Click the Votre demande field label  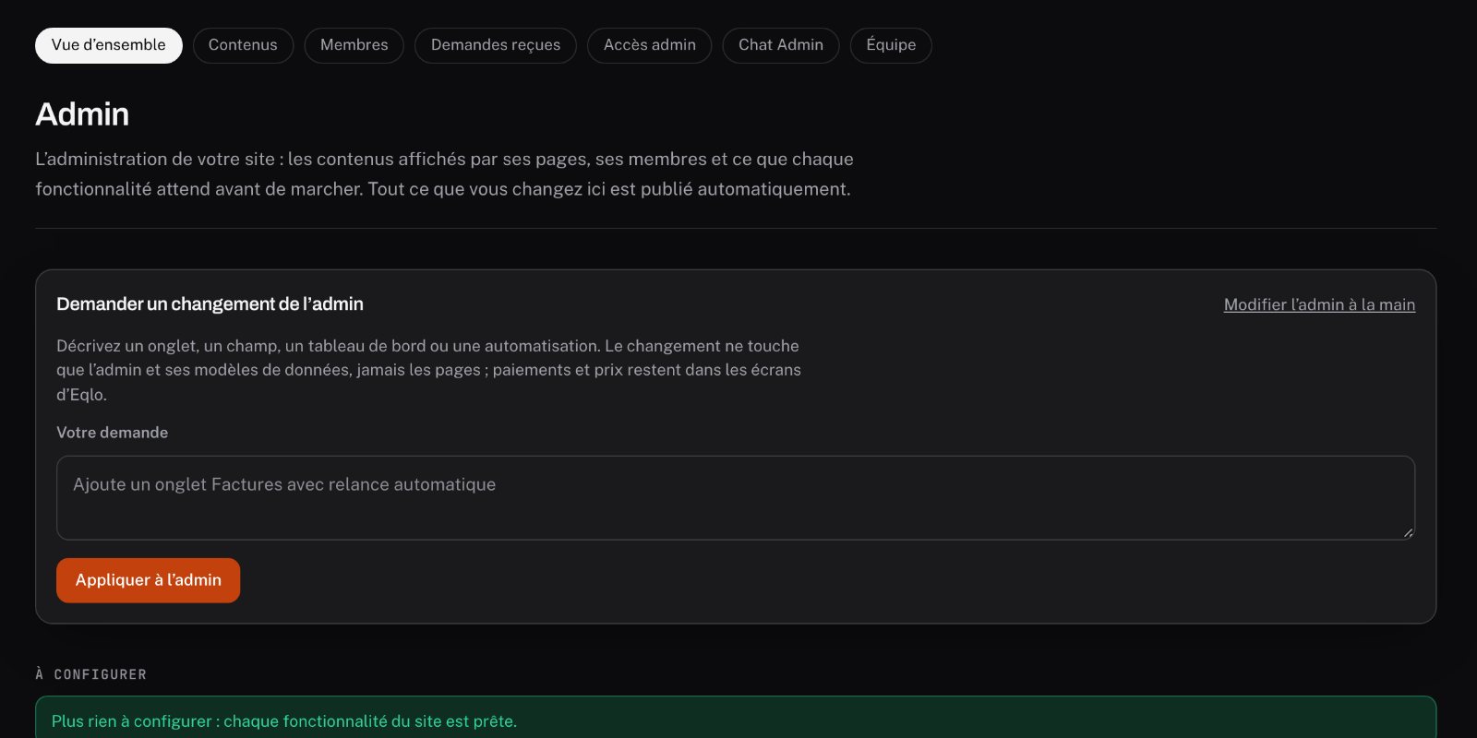[x=112, y=433]
